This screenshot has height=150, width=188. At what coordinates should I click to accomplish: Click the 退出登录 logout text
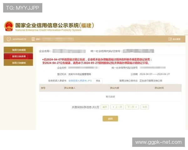pyautogui.click(x=176, y=39)
